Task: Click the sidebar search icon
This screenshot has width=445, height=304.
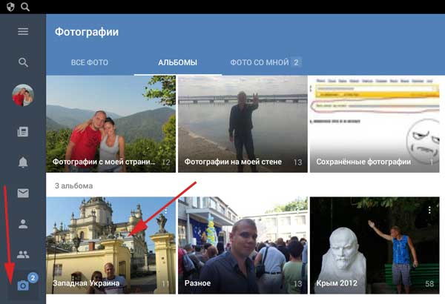Action: point(23,63)
